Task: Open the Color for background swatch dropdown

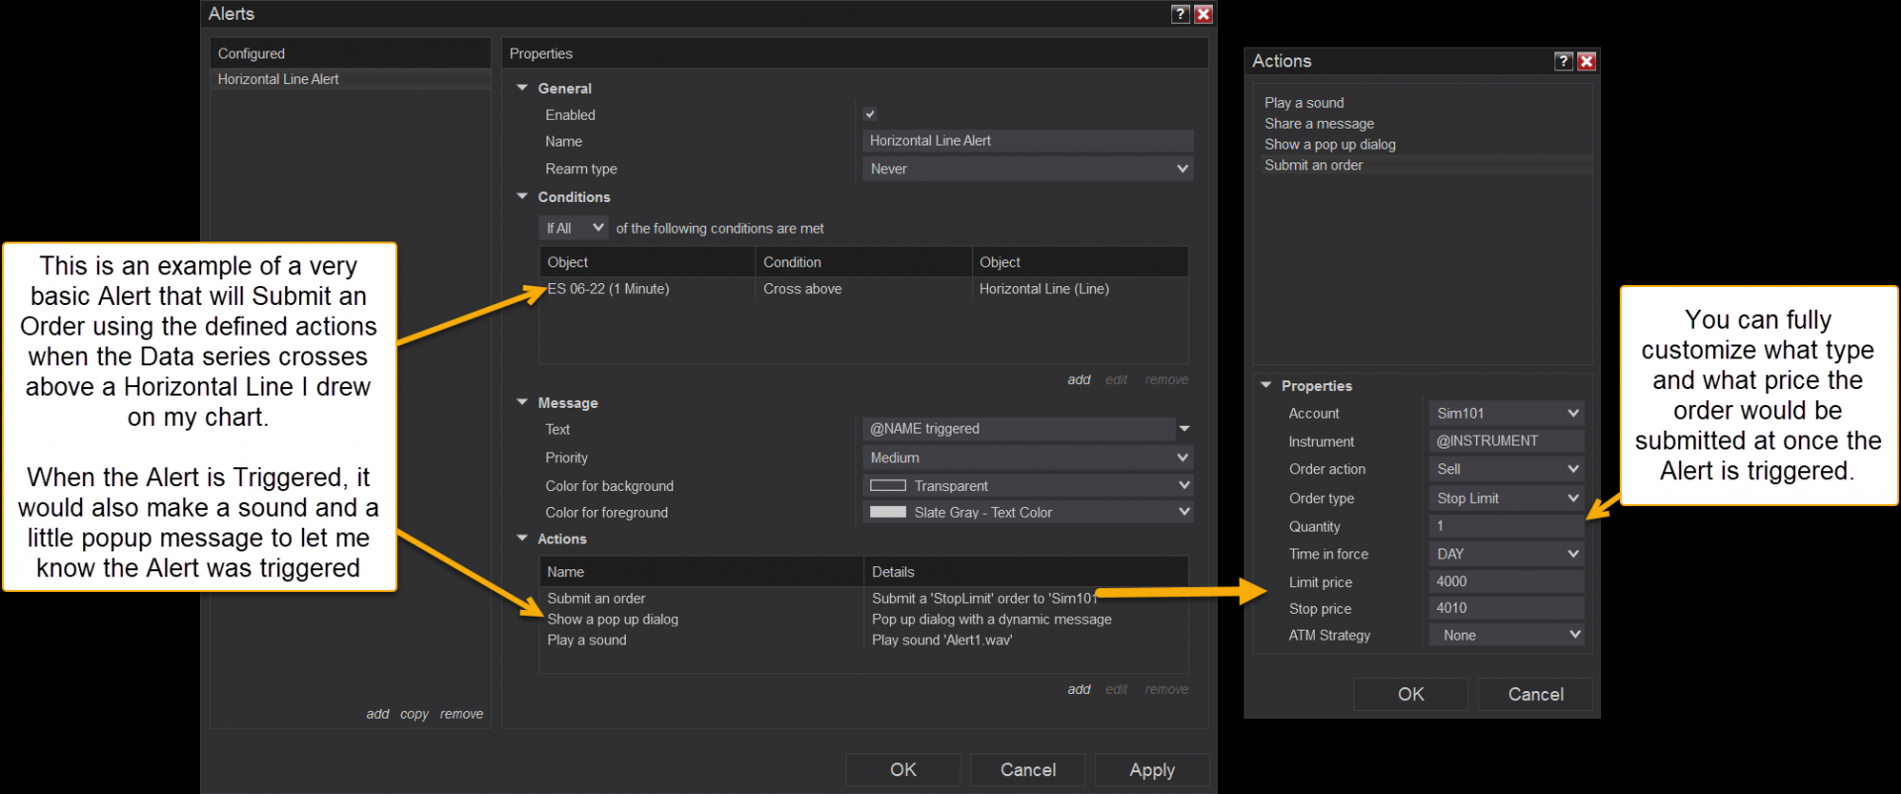Action: coord(1028,485)
